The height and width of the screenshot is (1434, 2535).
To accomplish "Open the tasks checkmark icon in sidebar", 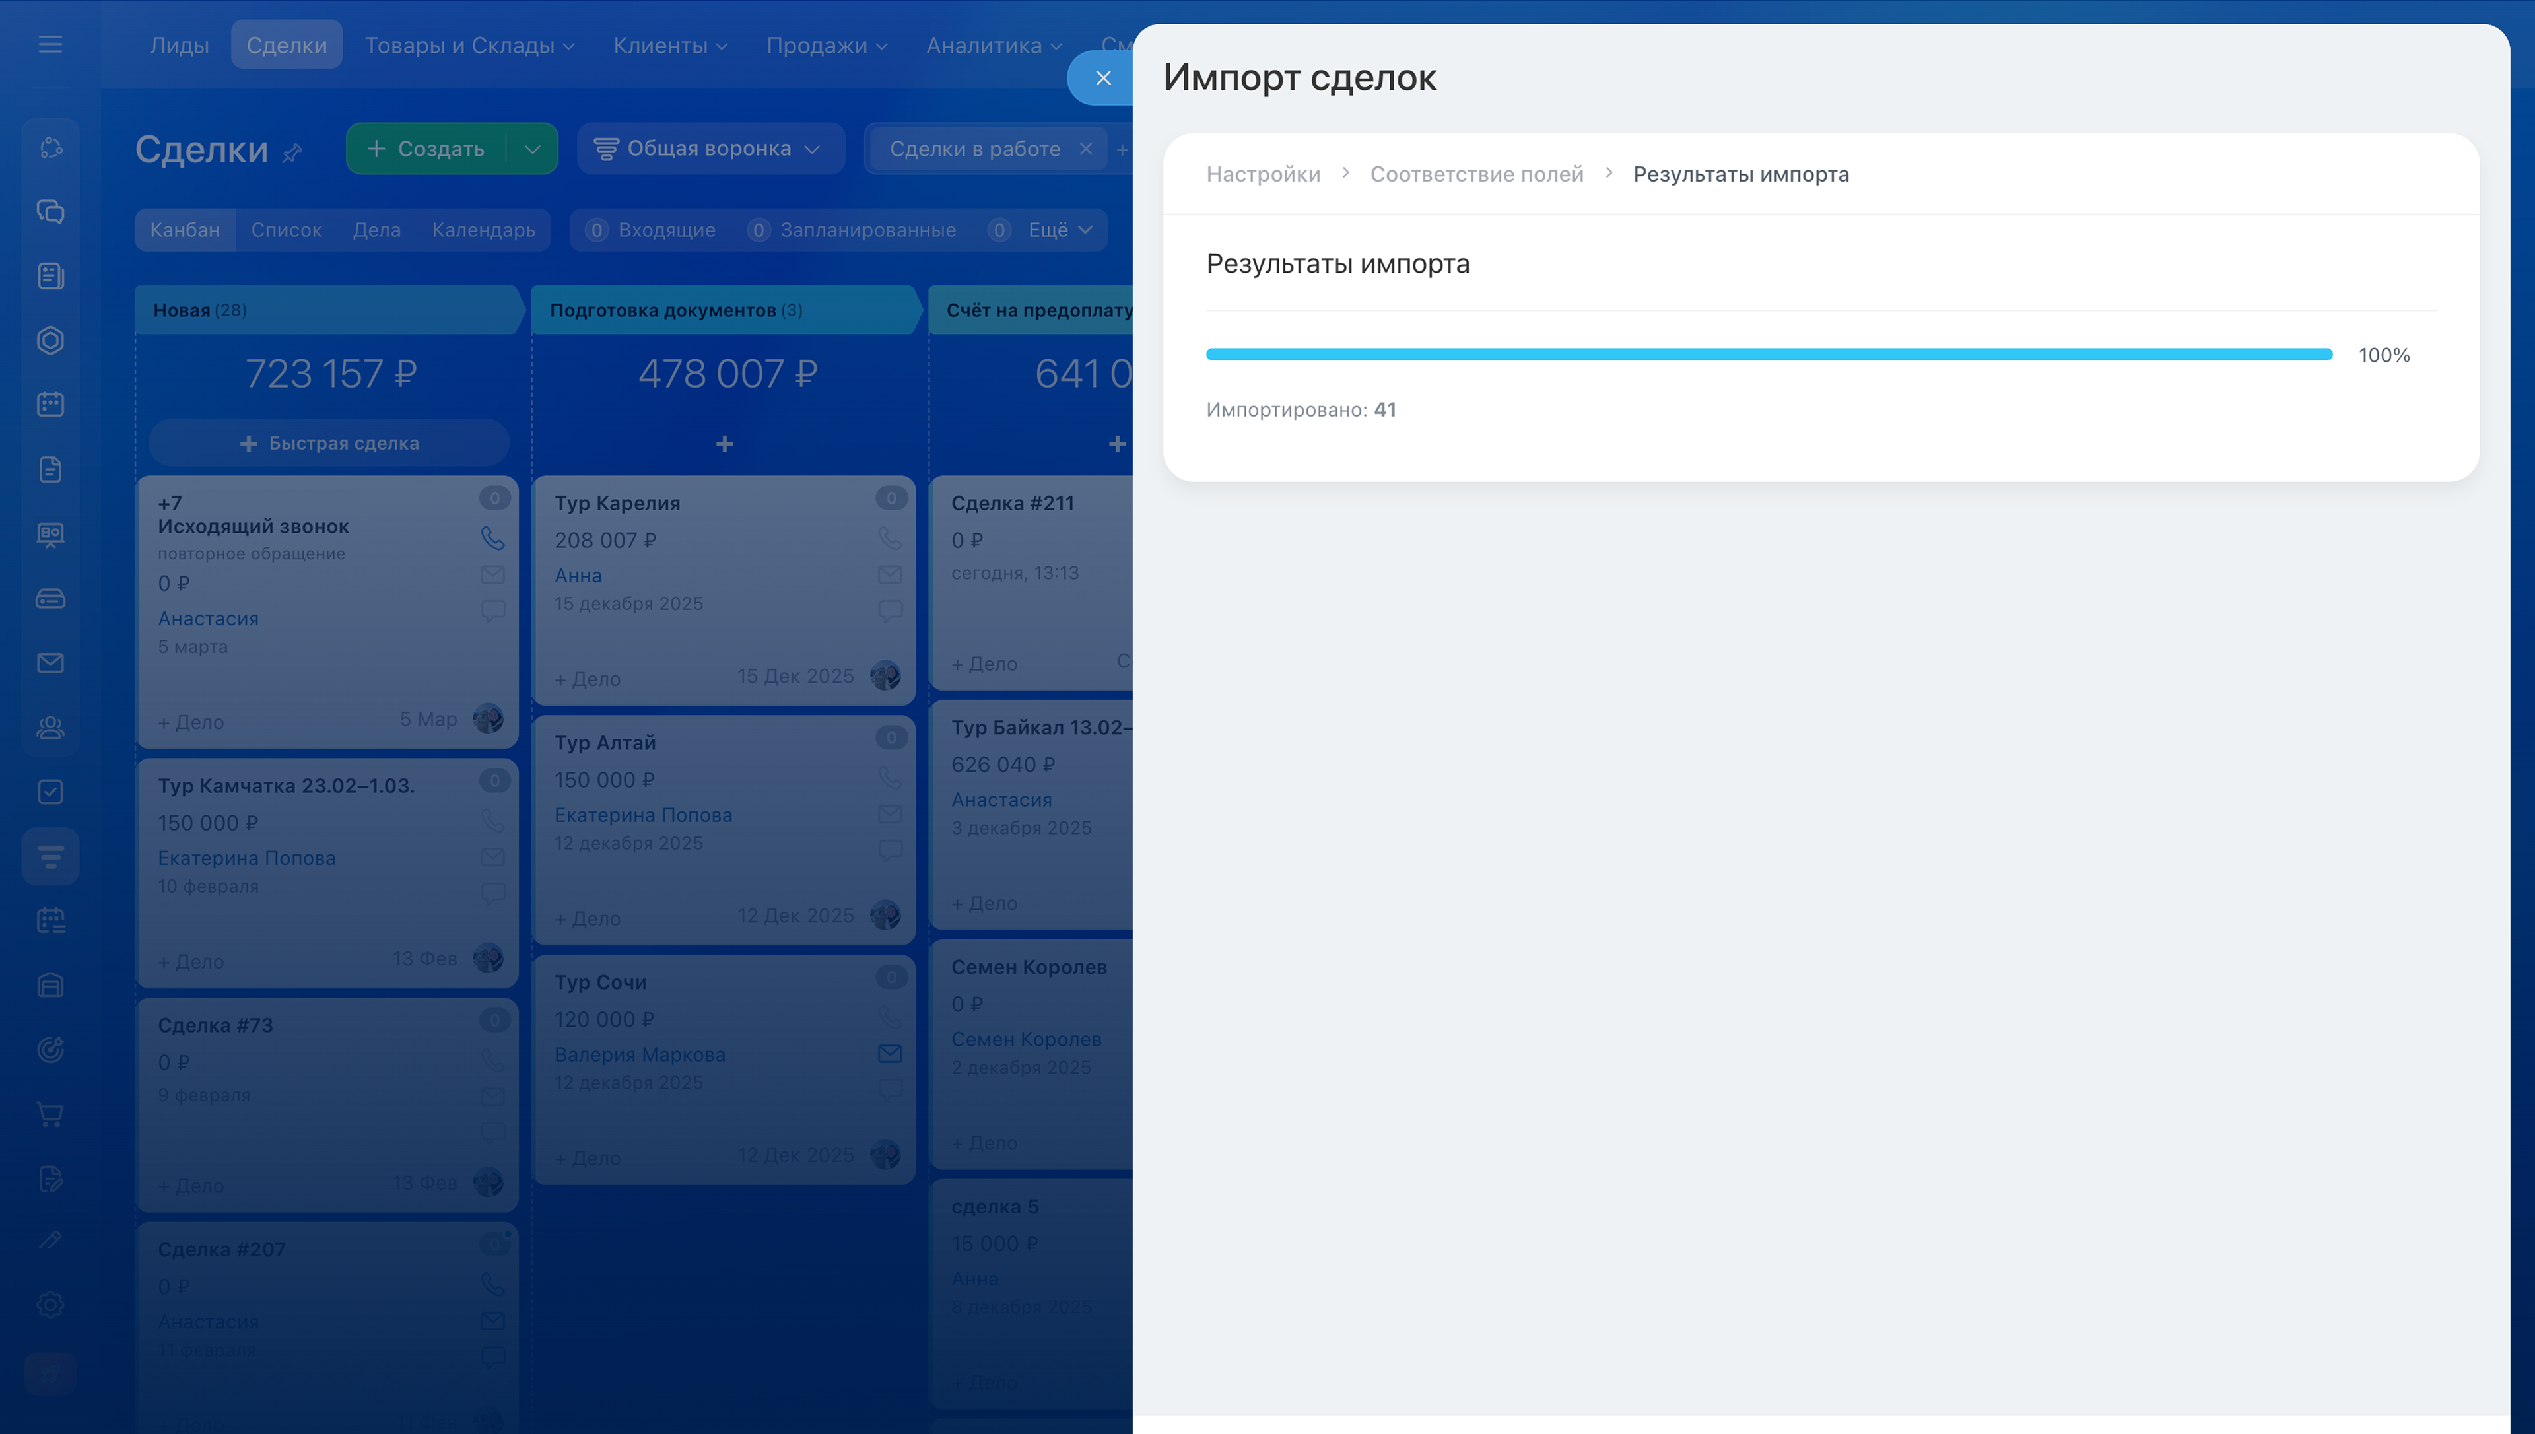I will pos(50,792).
